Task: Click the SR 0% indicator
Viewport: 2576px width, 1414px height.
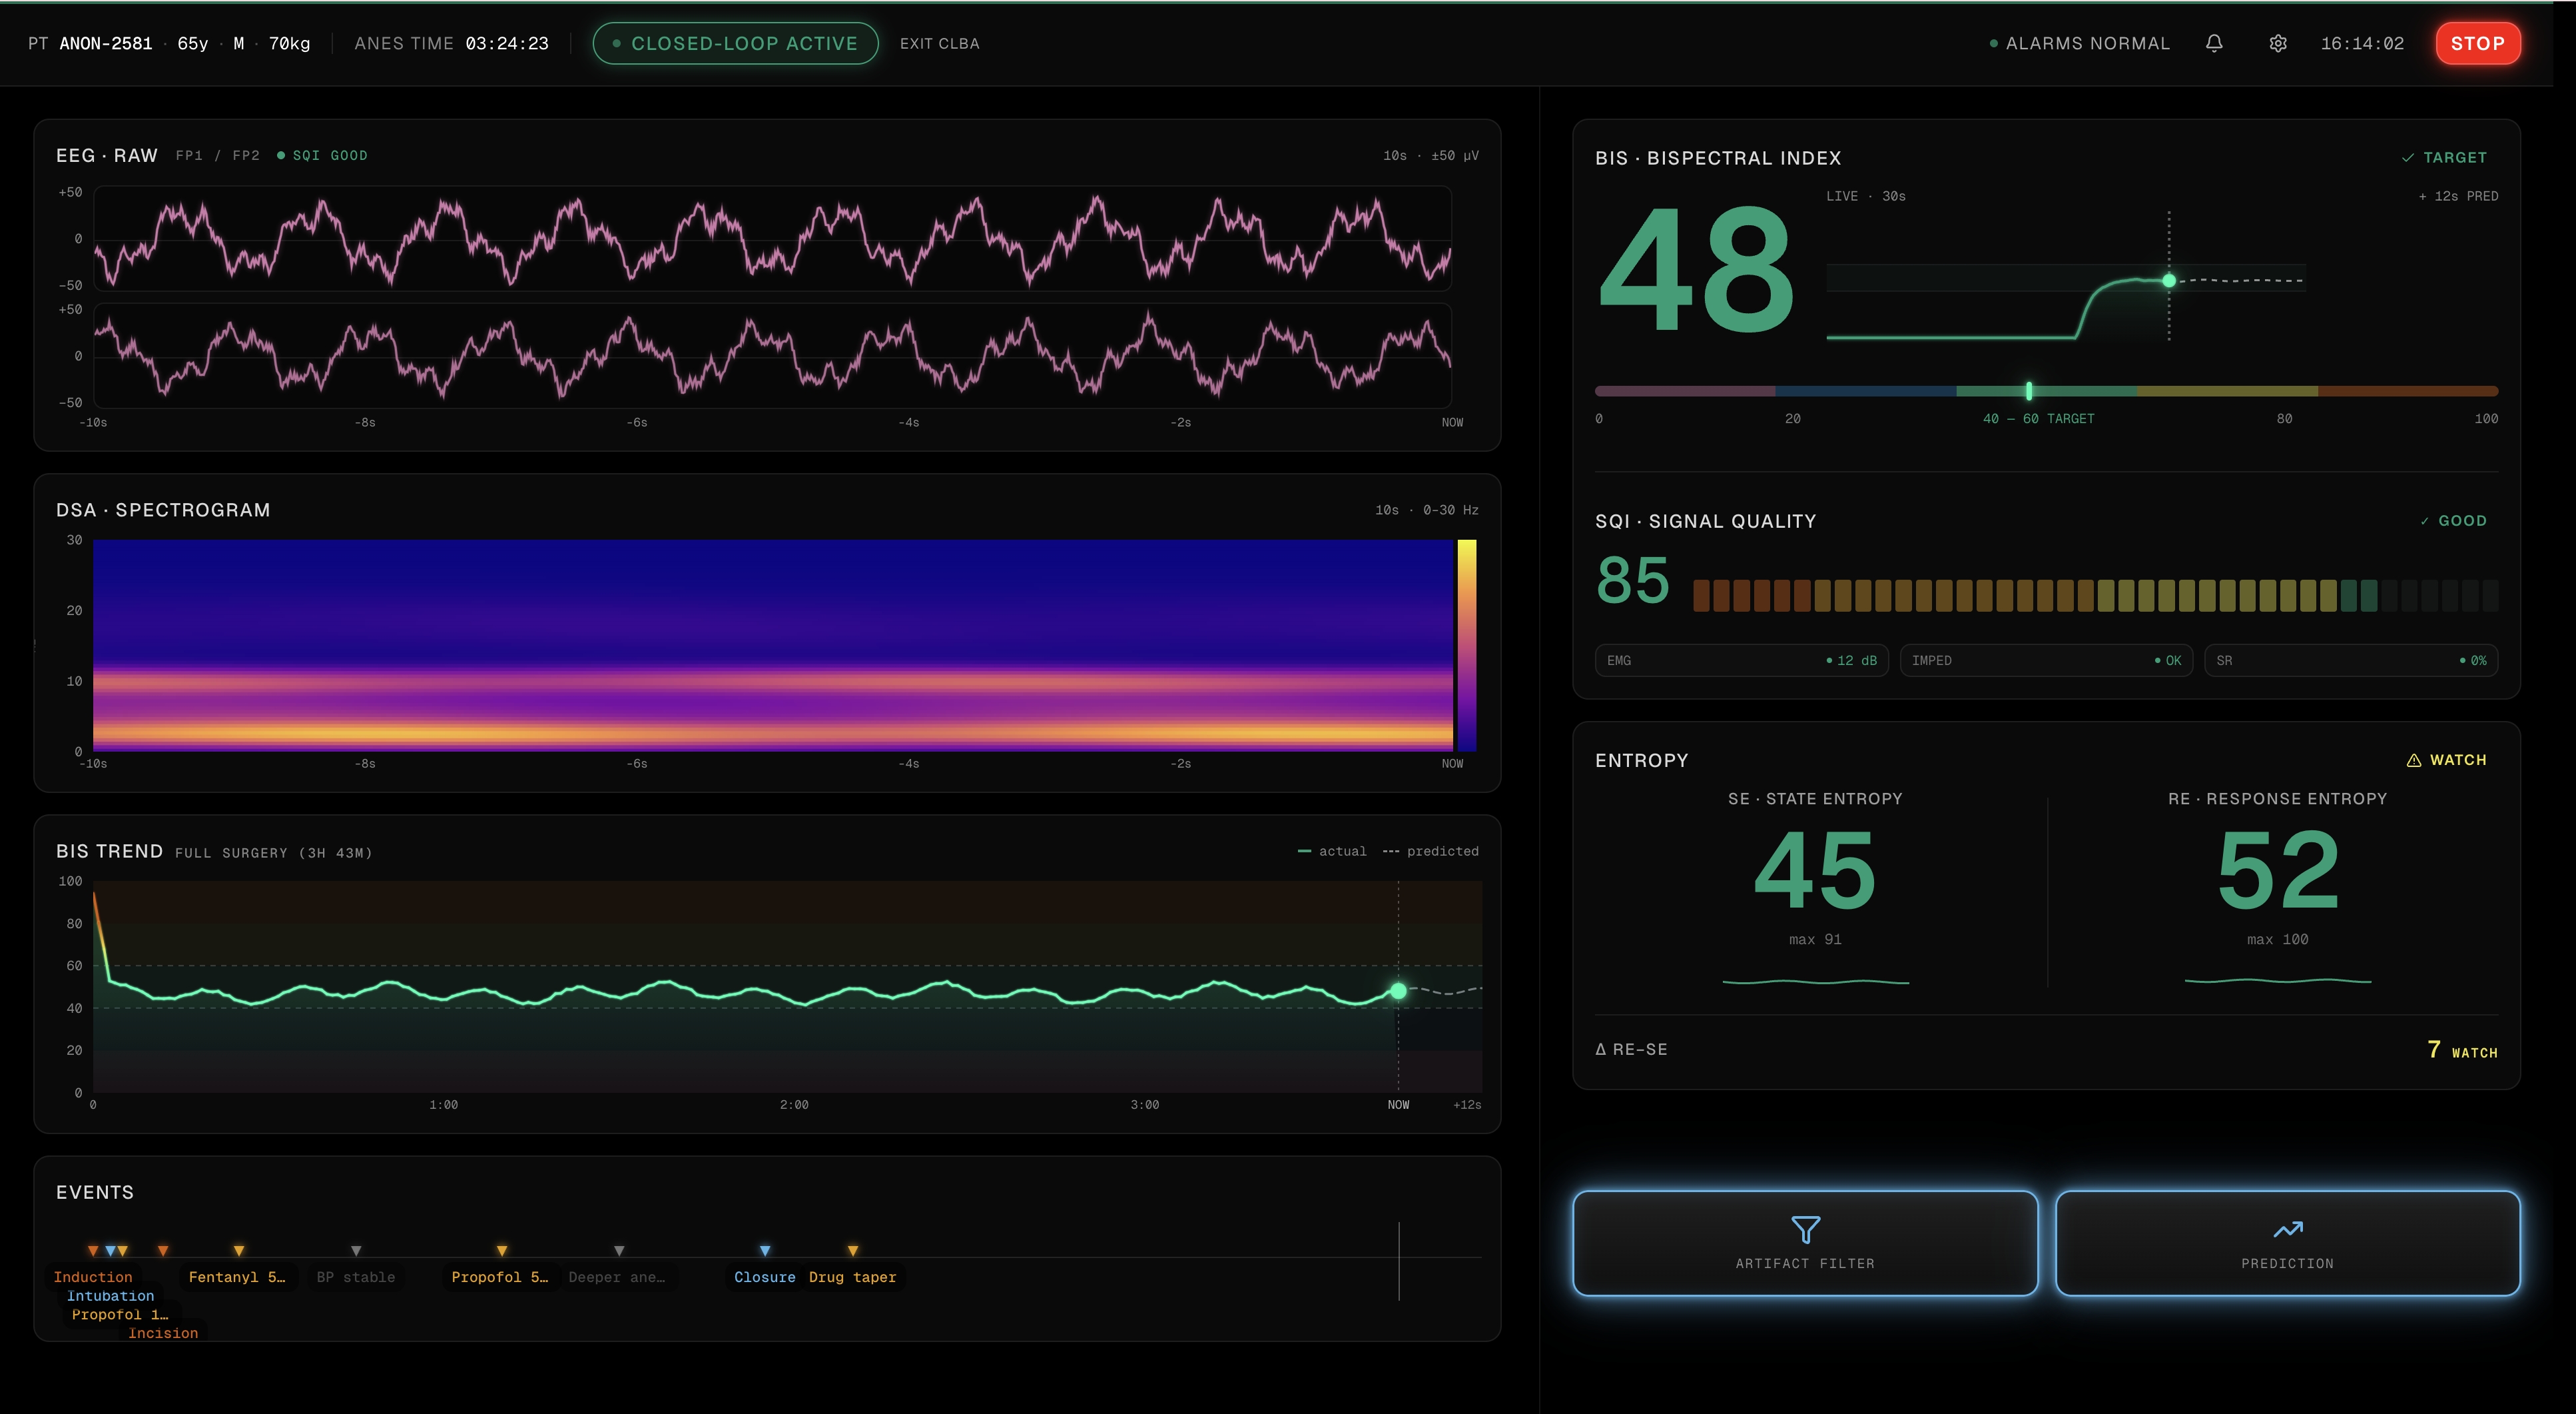Action: [2351, 660]
